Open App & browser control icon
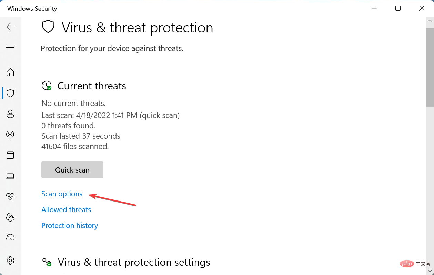The image size is (434, 275). coord(10,155)
